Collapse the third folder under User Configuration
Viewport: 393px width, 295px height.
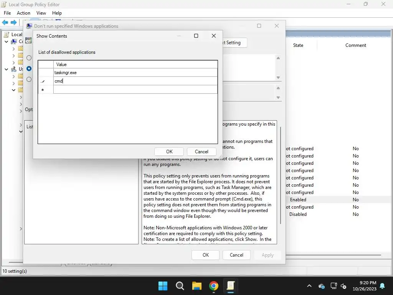coord(13,90)
